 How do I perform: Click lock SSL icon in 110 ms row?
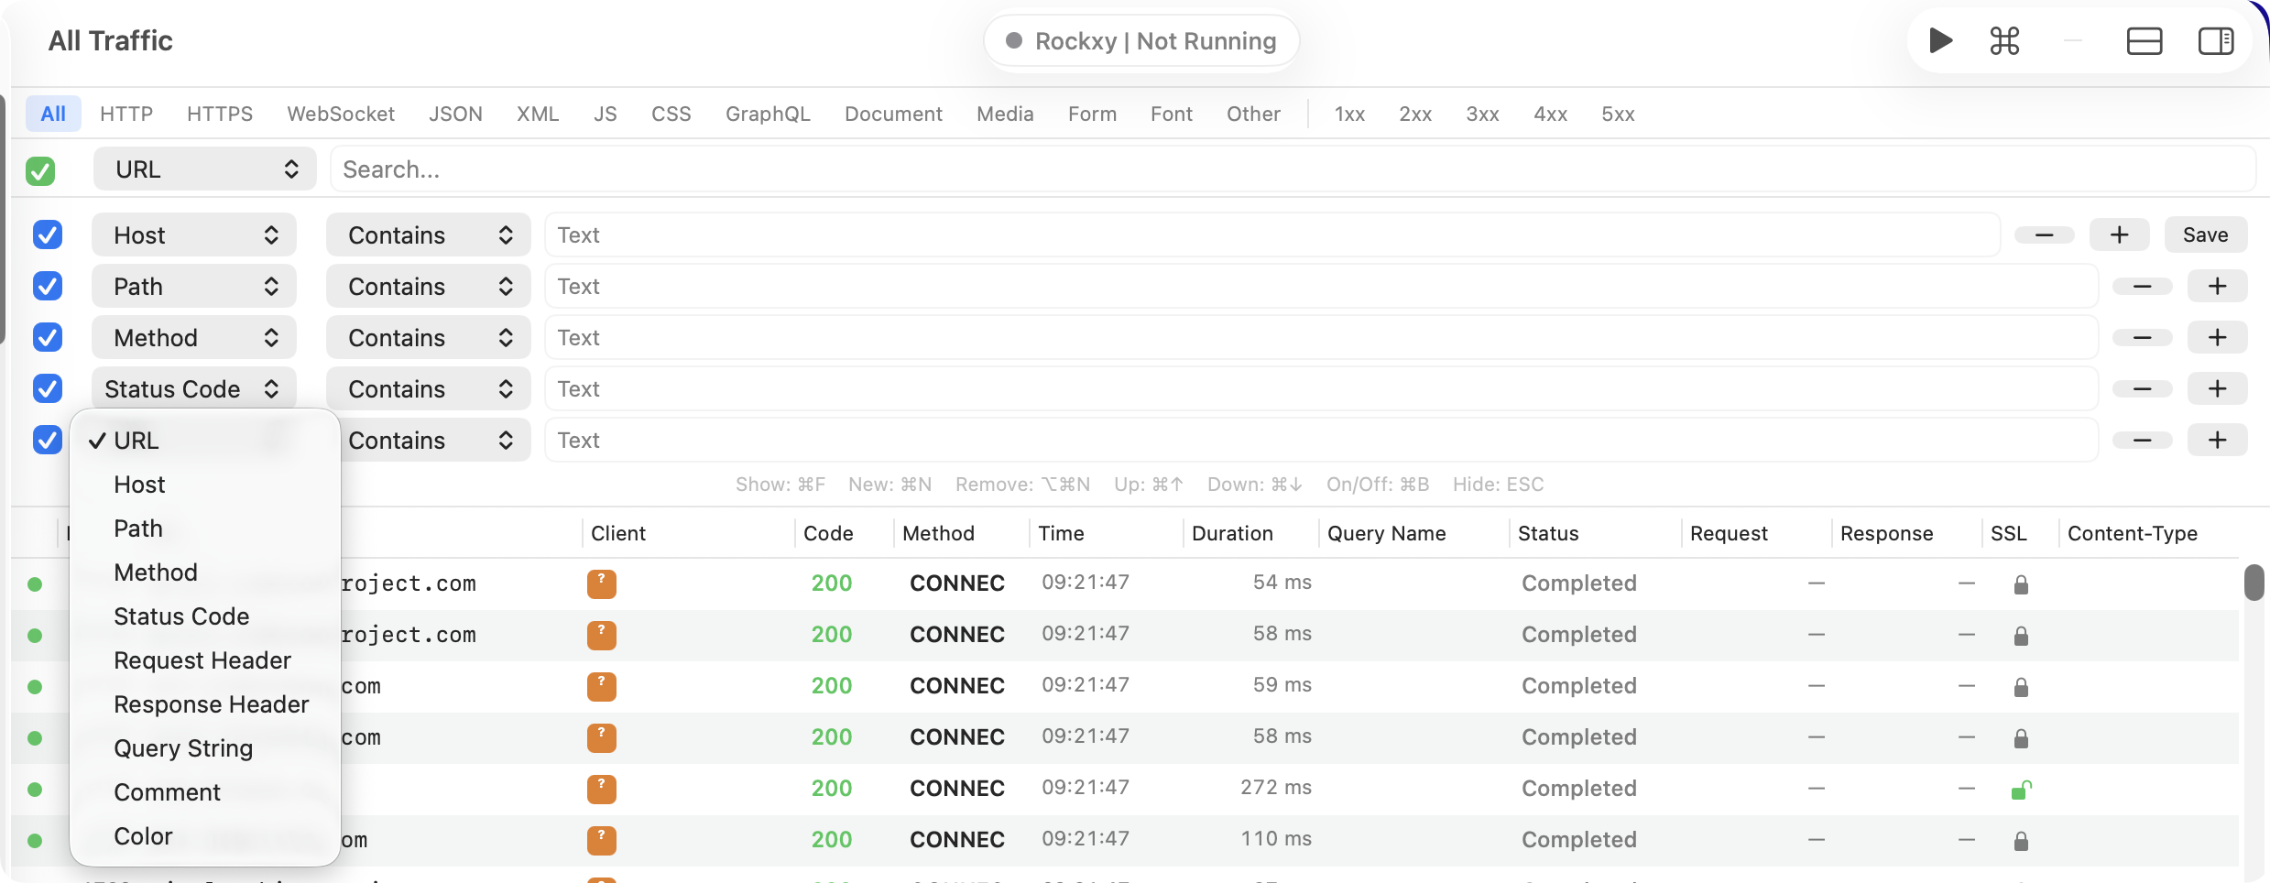[2021, 841]
